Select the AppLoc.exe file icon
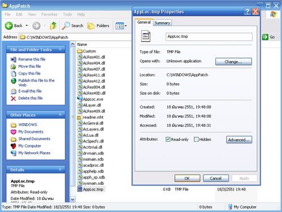The width and height of the screenshot is (282, 212). tap(80, 99)
